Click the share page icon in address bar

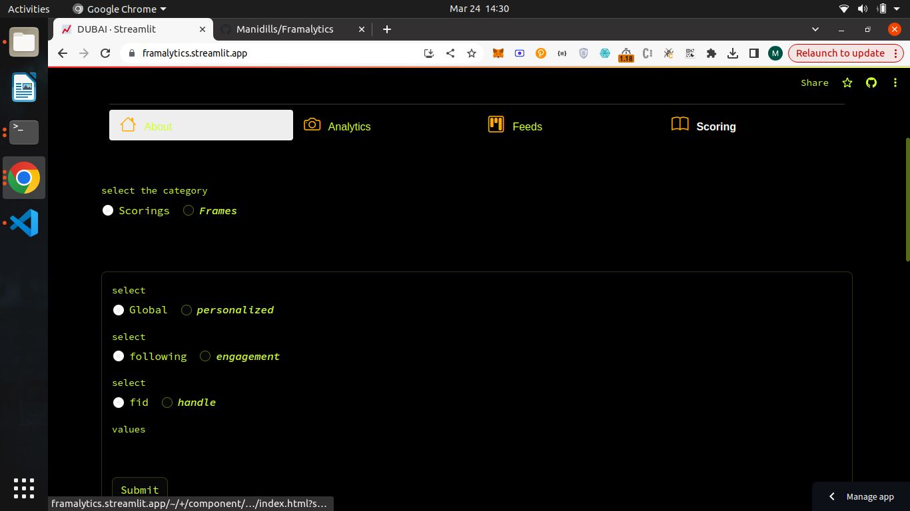coord(450,53)
